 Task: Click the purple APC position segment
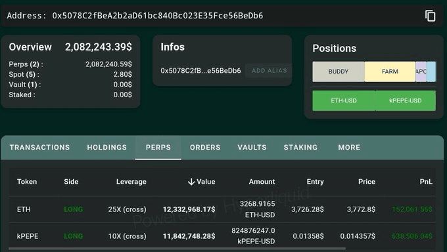point(421,72)
